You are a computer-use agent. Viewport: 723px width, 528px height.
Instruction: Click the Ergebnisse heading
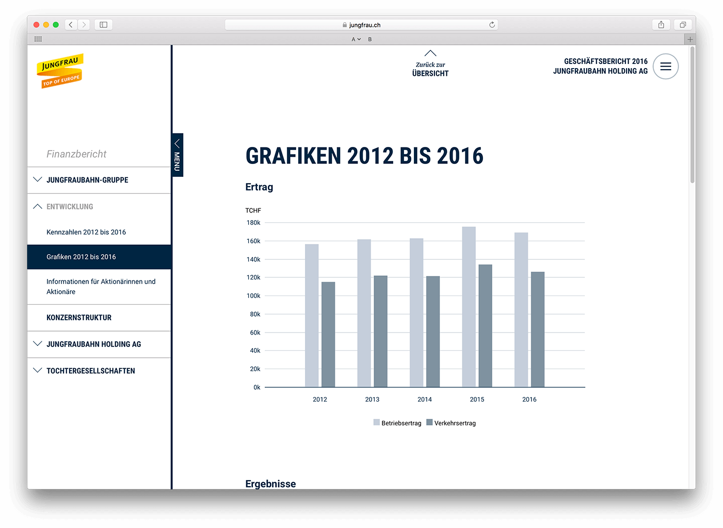[270, 484]
